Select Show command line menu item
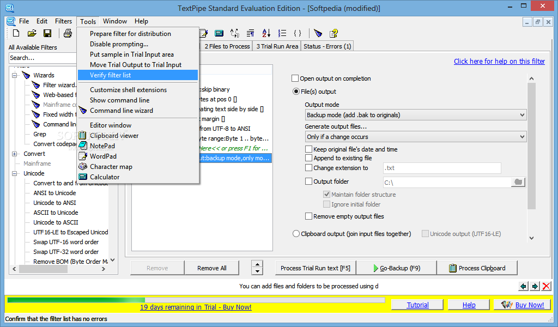This screenshot has width=558, height=327. tap(138, 100)
